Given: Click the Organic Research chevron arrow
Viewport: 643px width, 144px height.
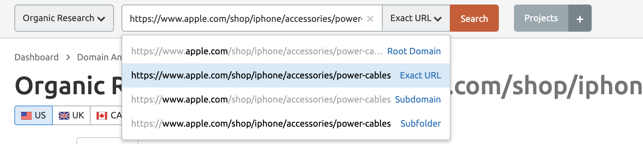Looking at the screenshot, I should (x=101, y=19).
